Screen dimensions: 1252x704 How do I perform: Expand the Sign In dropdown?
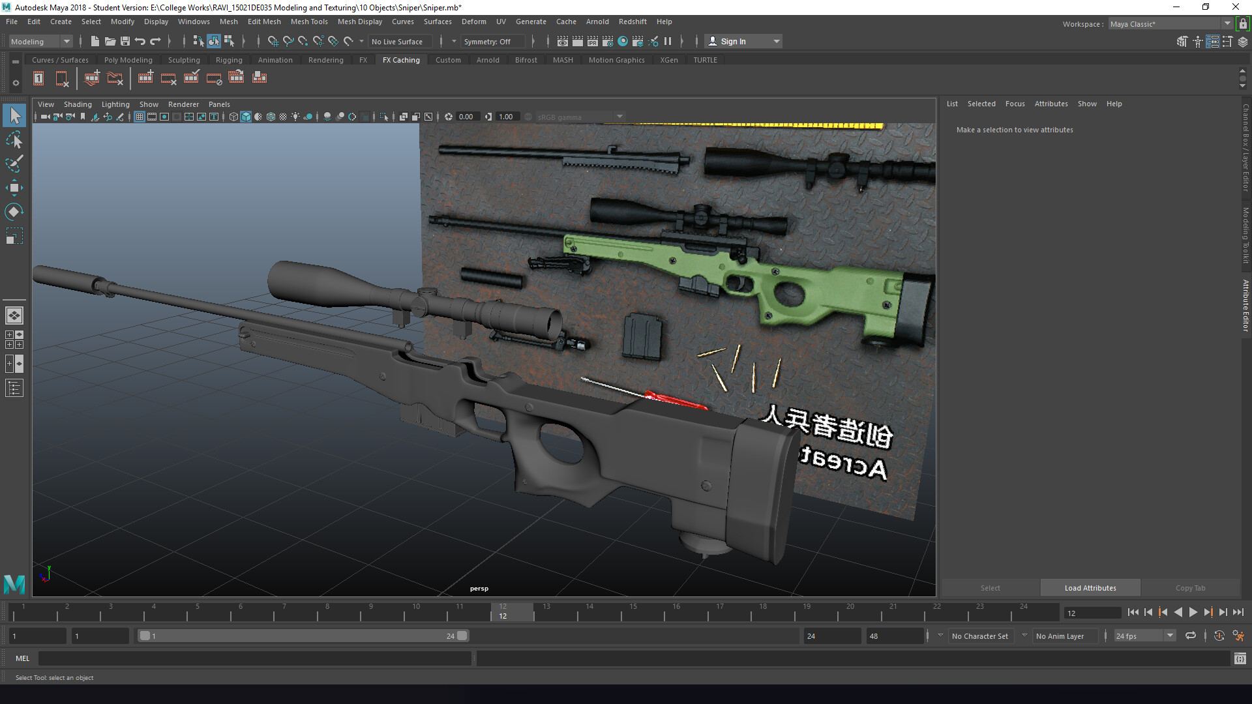(x=743, y=41)
